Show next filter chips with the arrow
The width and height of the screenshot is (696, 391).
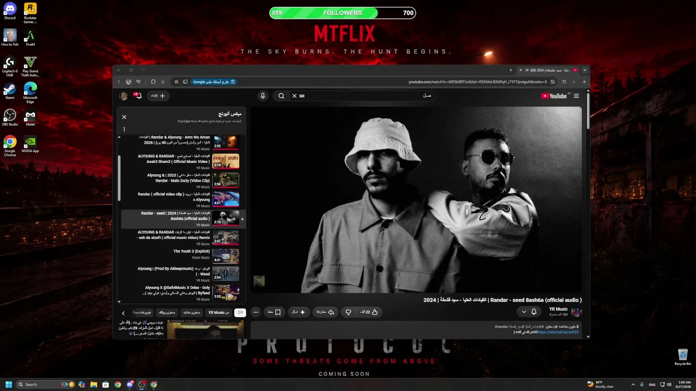(x=123, y=313)
